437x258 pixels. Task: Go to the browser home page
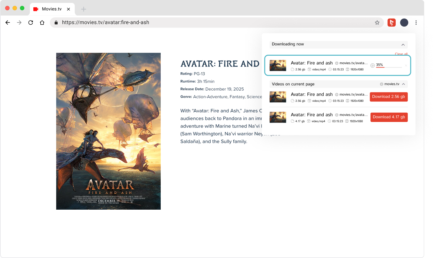(x=42, y=22)
